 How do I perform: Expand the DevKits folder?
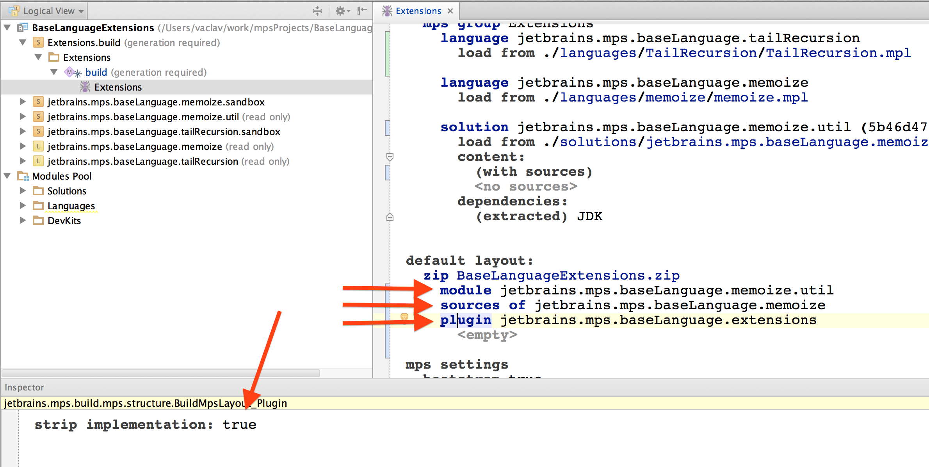pyautogui.click(x=23, y=221)
